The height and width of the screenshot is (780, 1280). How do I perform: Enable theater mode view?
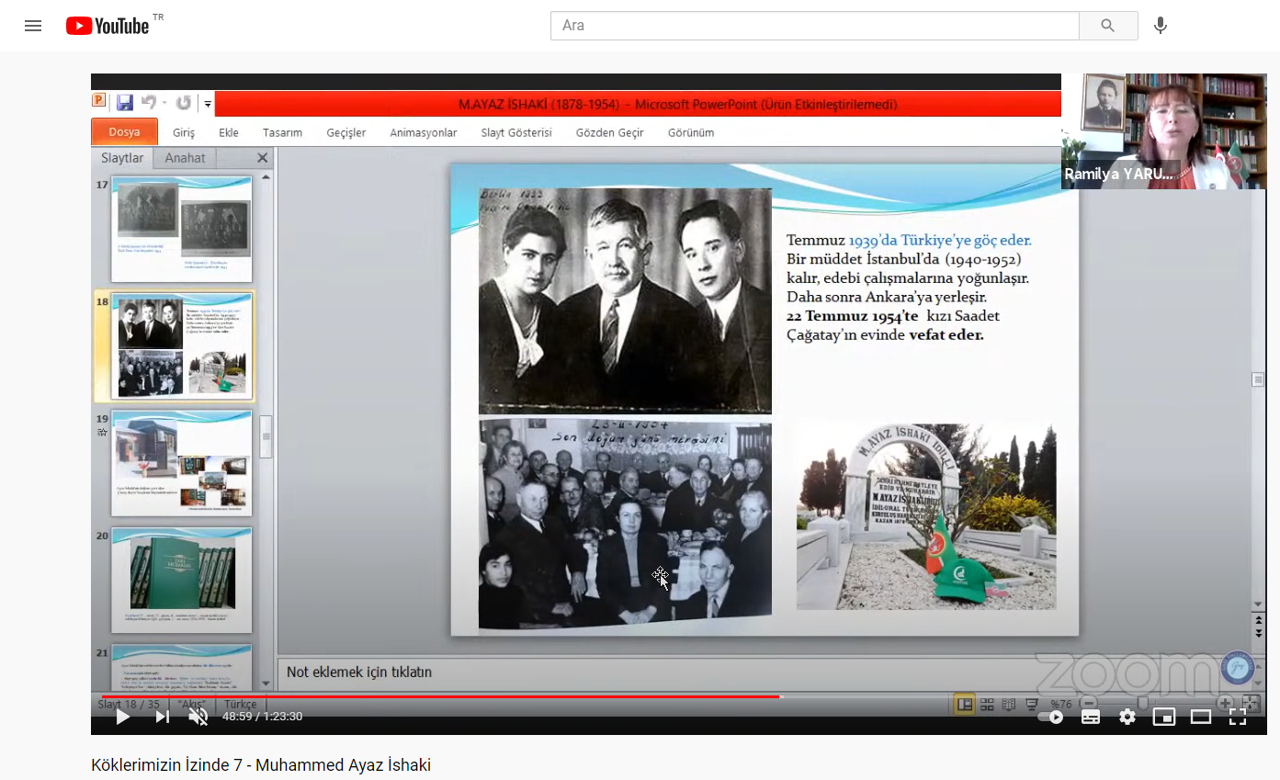[x=1201, y=717]
